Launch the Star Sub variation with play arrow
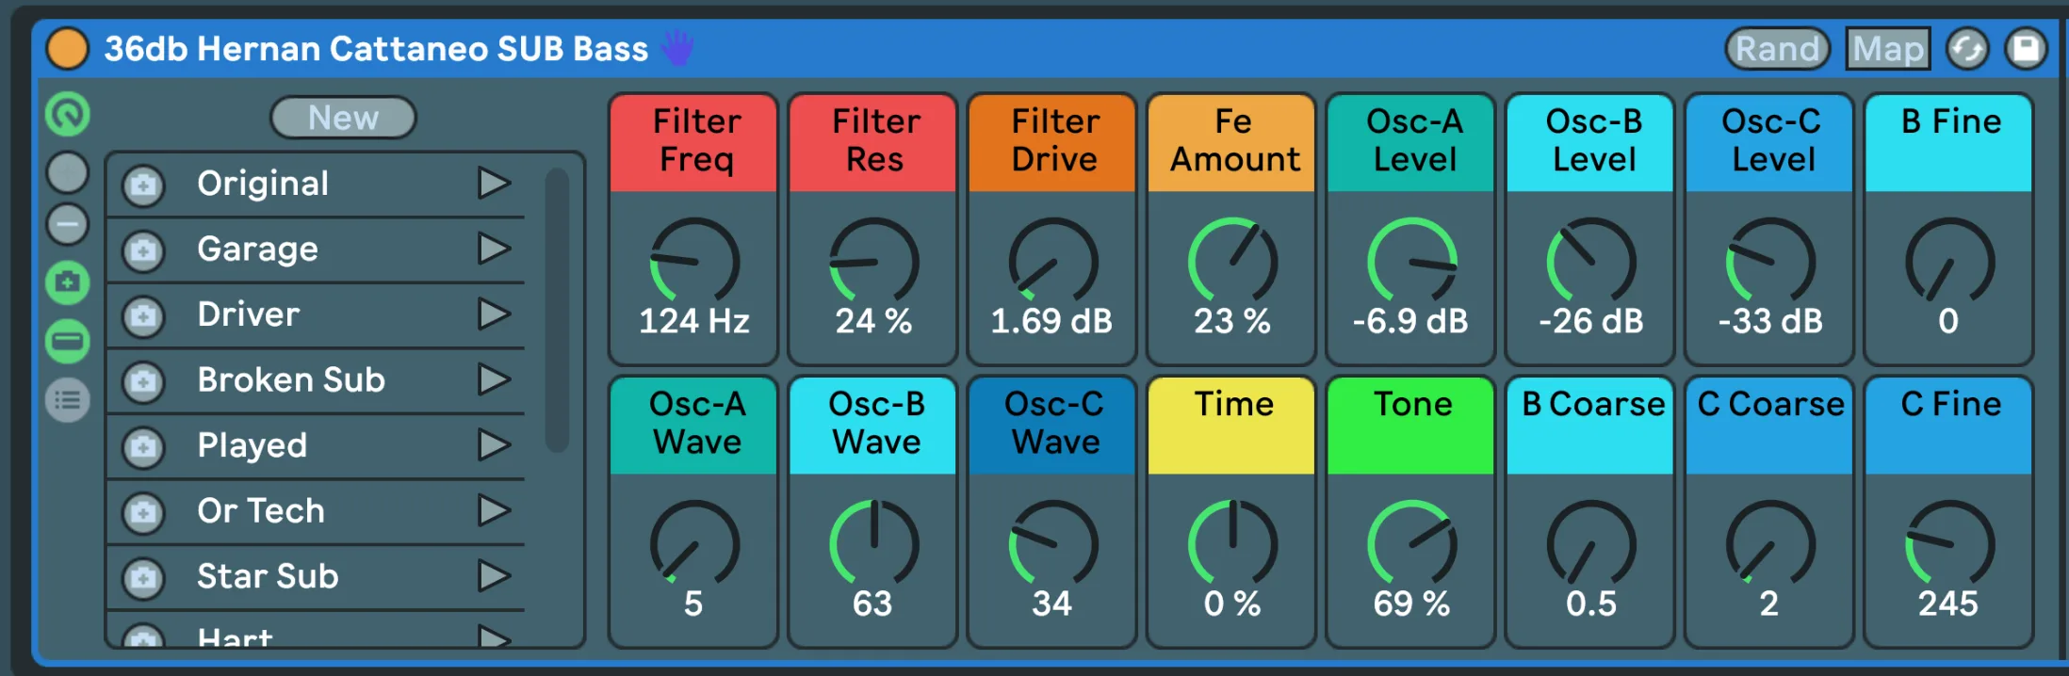 [x=494, y=575]
